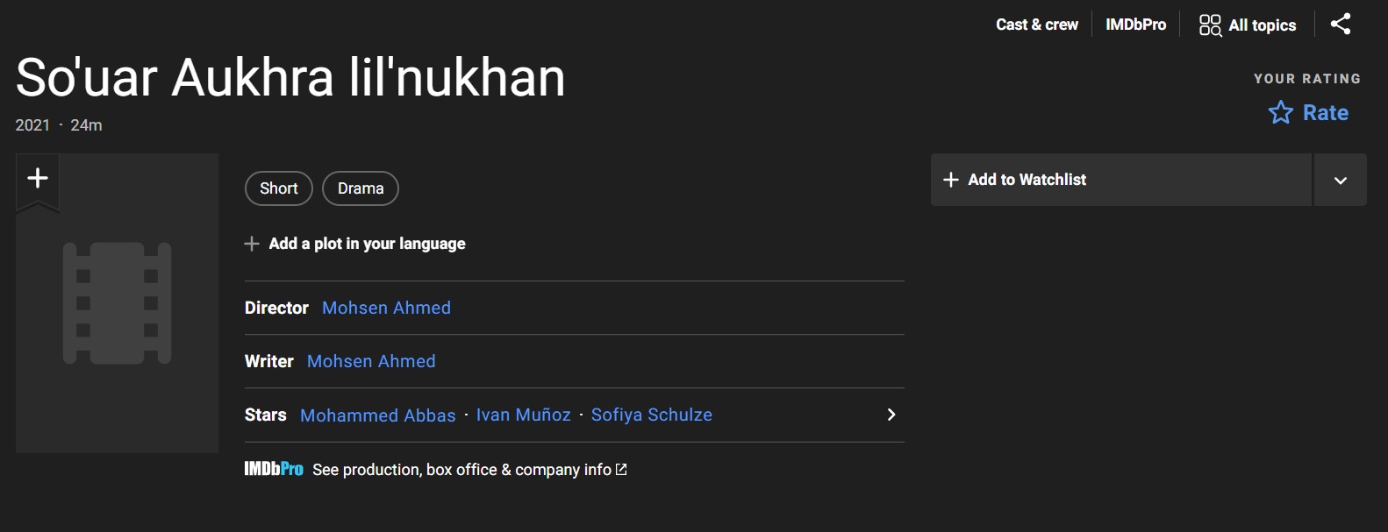Select the Short genre chip
This screenshot has height=532, width=1388.
(279, 188)
